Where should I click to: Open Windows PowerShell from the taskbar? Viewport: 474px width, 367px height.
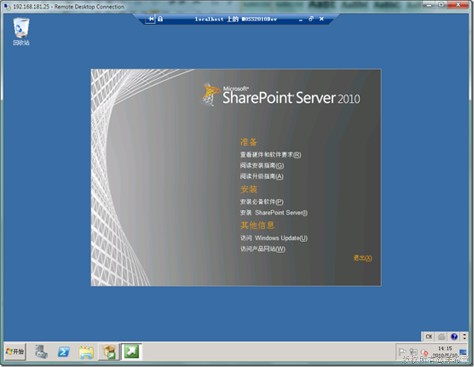(x=64, y=352)
